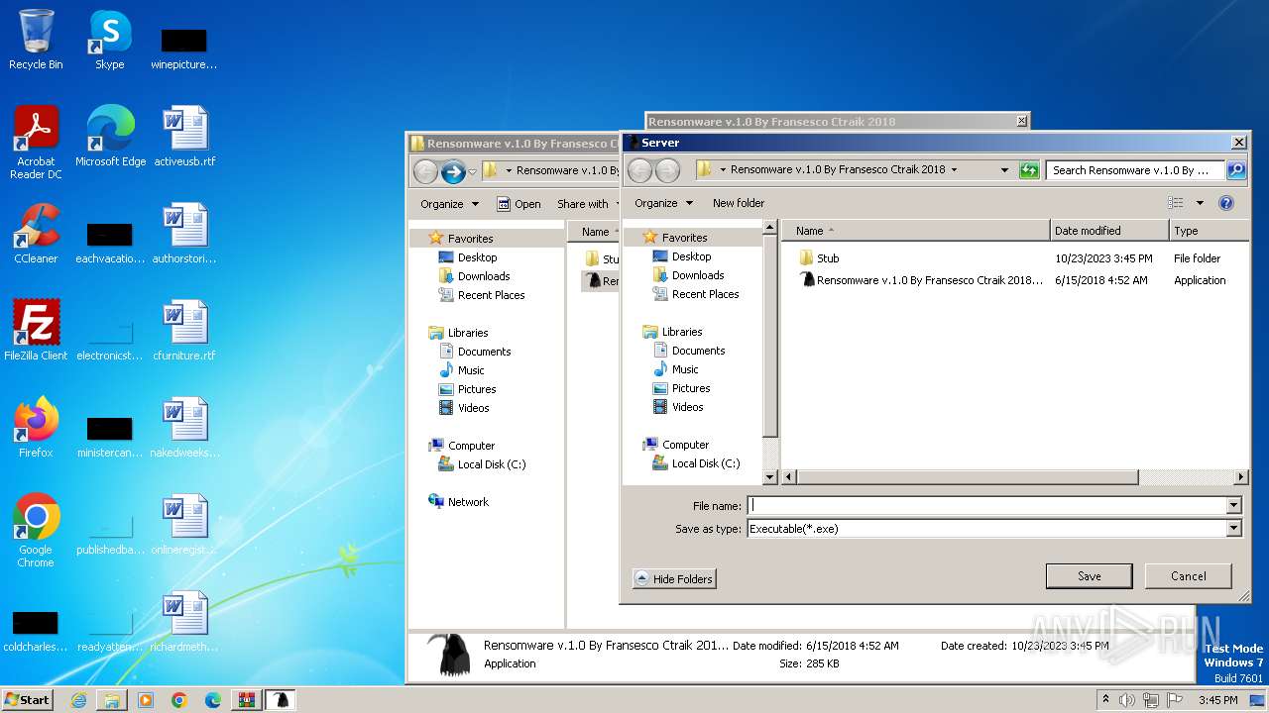The image size is (1269, 713).
Task: Click the Cancel button
Action: [1188, 576]
